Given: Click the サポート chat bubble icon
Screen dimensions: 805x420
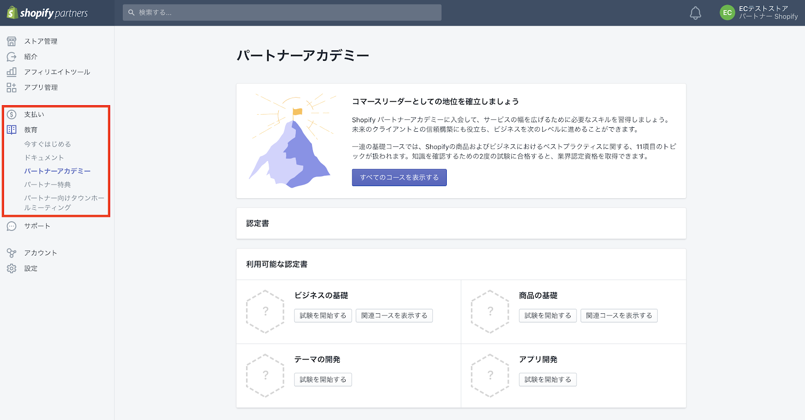Looking at the screenshot, I should click(12, 226).
